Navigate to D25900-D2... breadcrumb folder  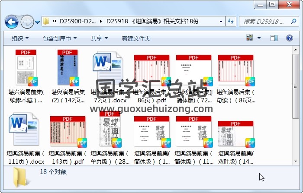point(77,21)
